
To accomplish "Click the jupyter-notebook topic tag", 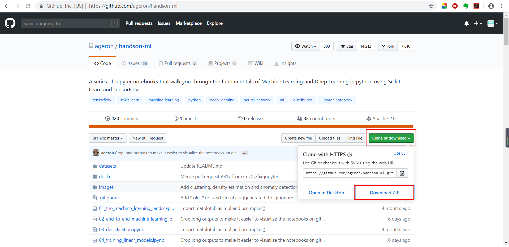I will (337, 100).
